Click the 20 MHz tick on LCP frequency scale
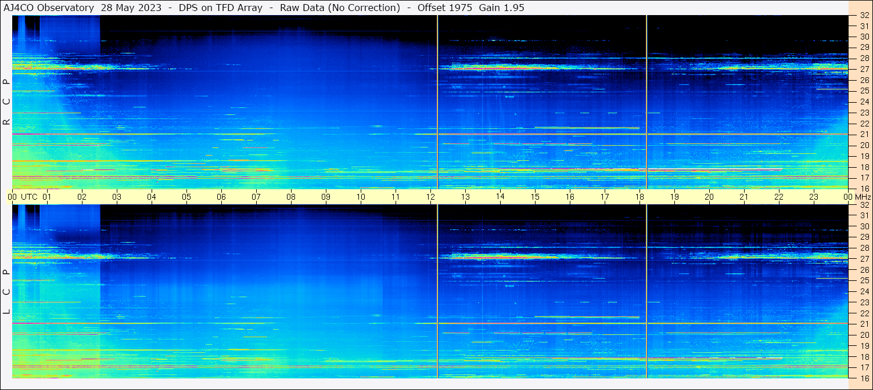This screenshot has width=873, height=390. click(864, 335)
